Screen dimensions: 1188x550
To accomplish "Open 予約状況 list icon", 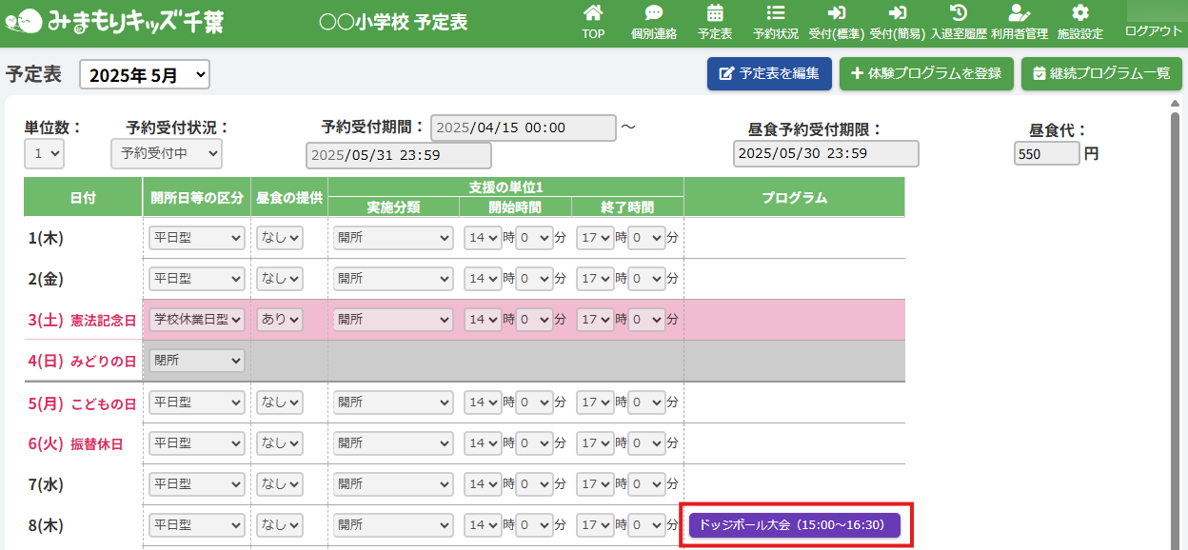I will [776, 13].
